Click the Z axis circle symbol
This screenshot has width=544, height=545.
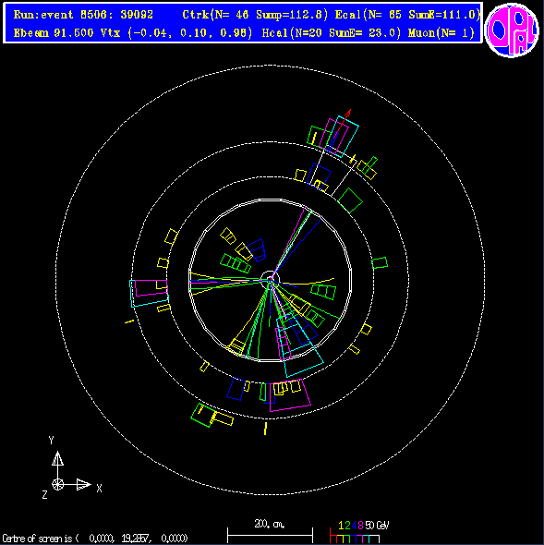coord(57,484)
